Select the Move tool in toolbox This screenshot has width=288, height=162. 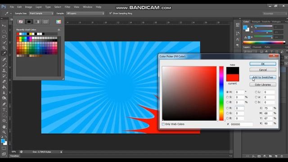point(4,26)
